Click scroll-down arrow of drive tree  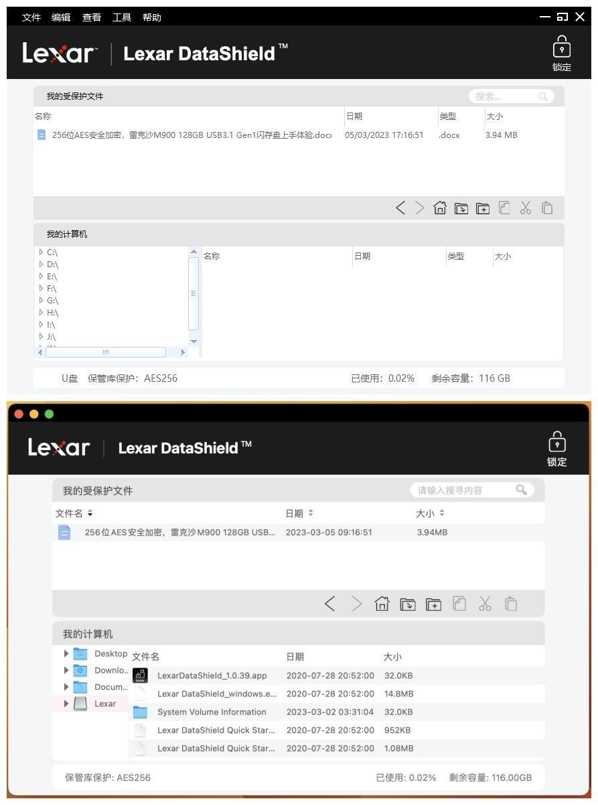(x=194, y=342)
